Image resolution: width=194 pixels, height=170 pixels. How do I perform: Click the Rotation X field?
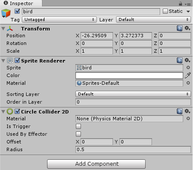tap(97, 43)
